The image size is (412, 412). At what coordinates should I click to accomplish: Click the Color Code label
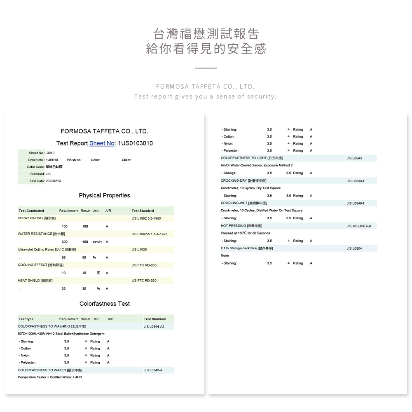point(35,167)
